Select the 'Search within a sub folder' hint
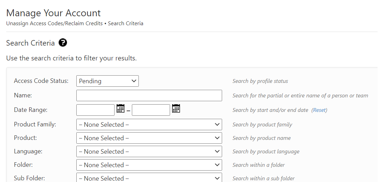Viewport: 380px width, 182px height. click(x=264, y=179)
